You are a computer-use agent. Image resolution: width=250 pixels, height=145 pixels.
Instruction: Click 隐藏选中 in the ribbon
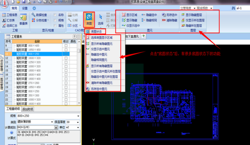click(x=149, y=15)
